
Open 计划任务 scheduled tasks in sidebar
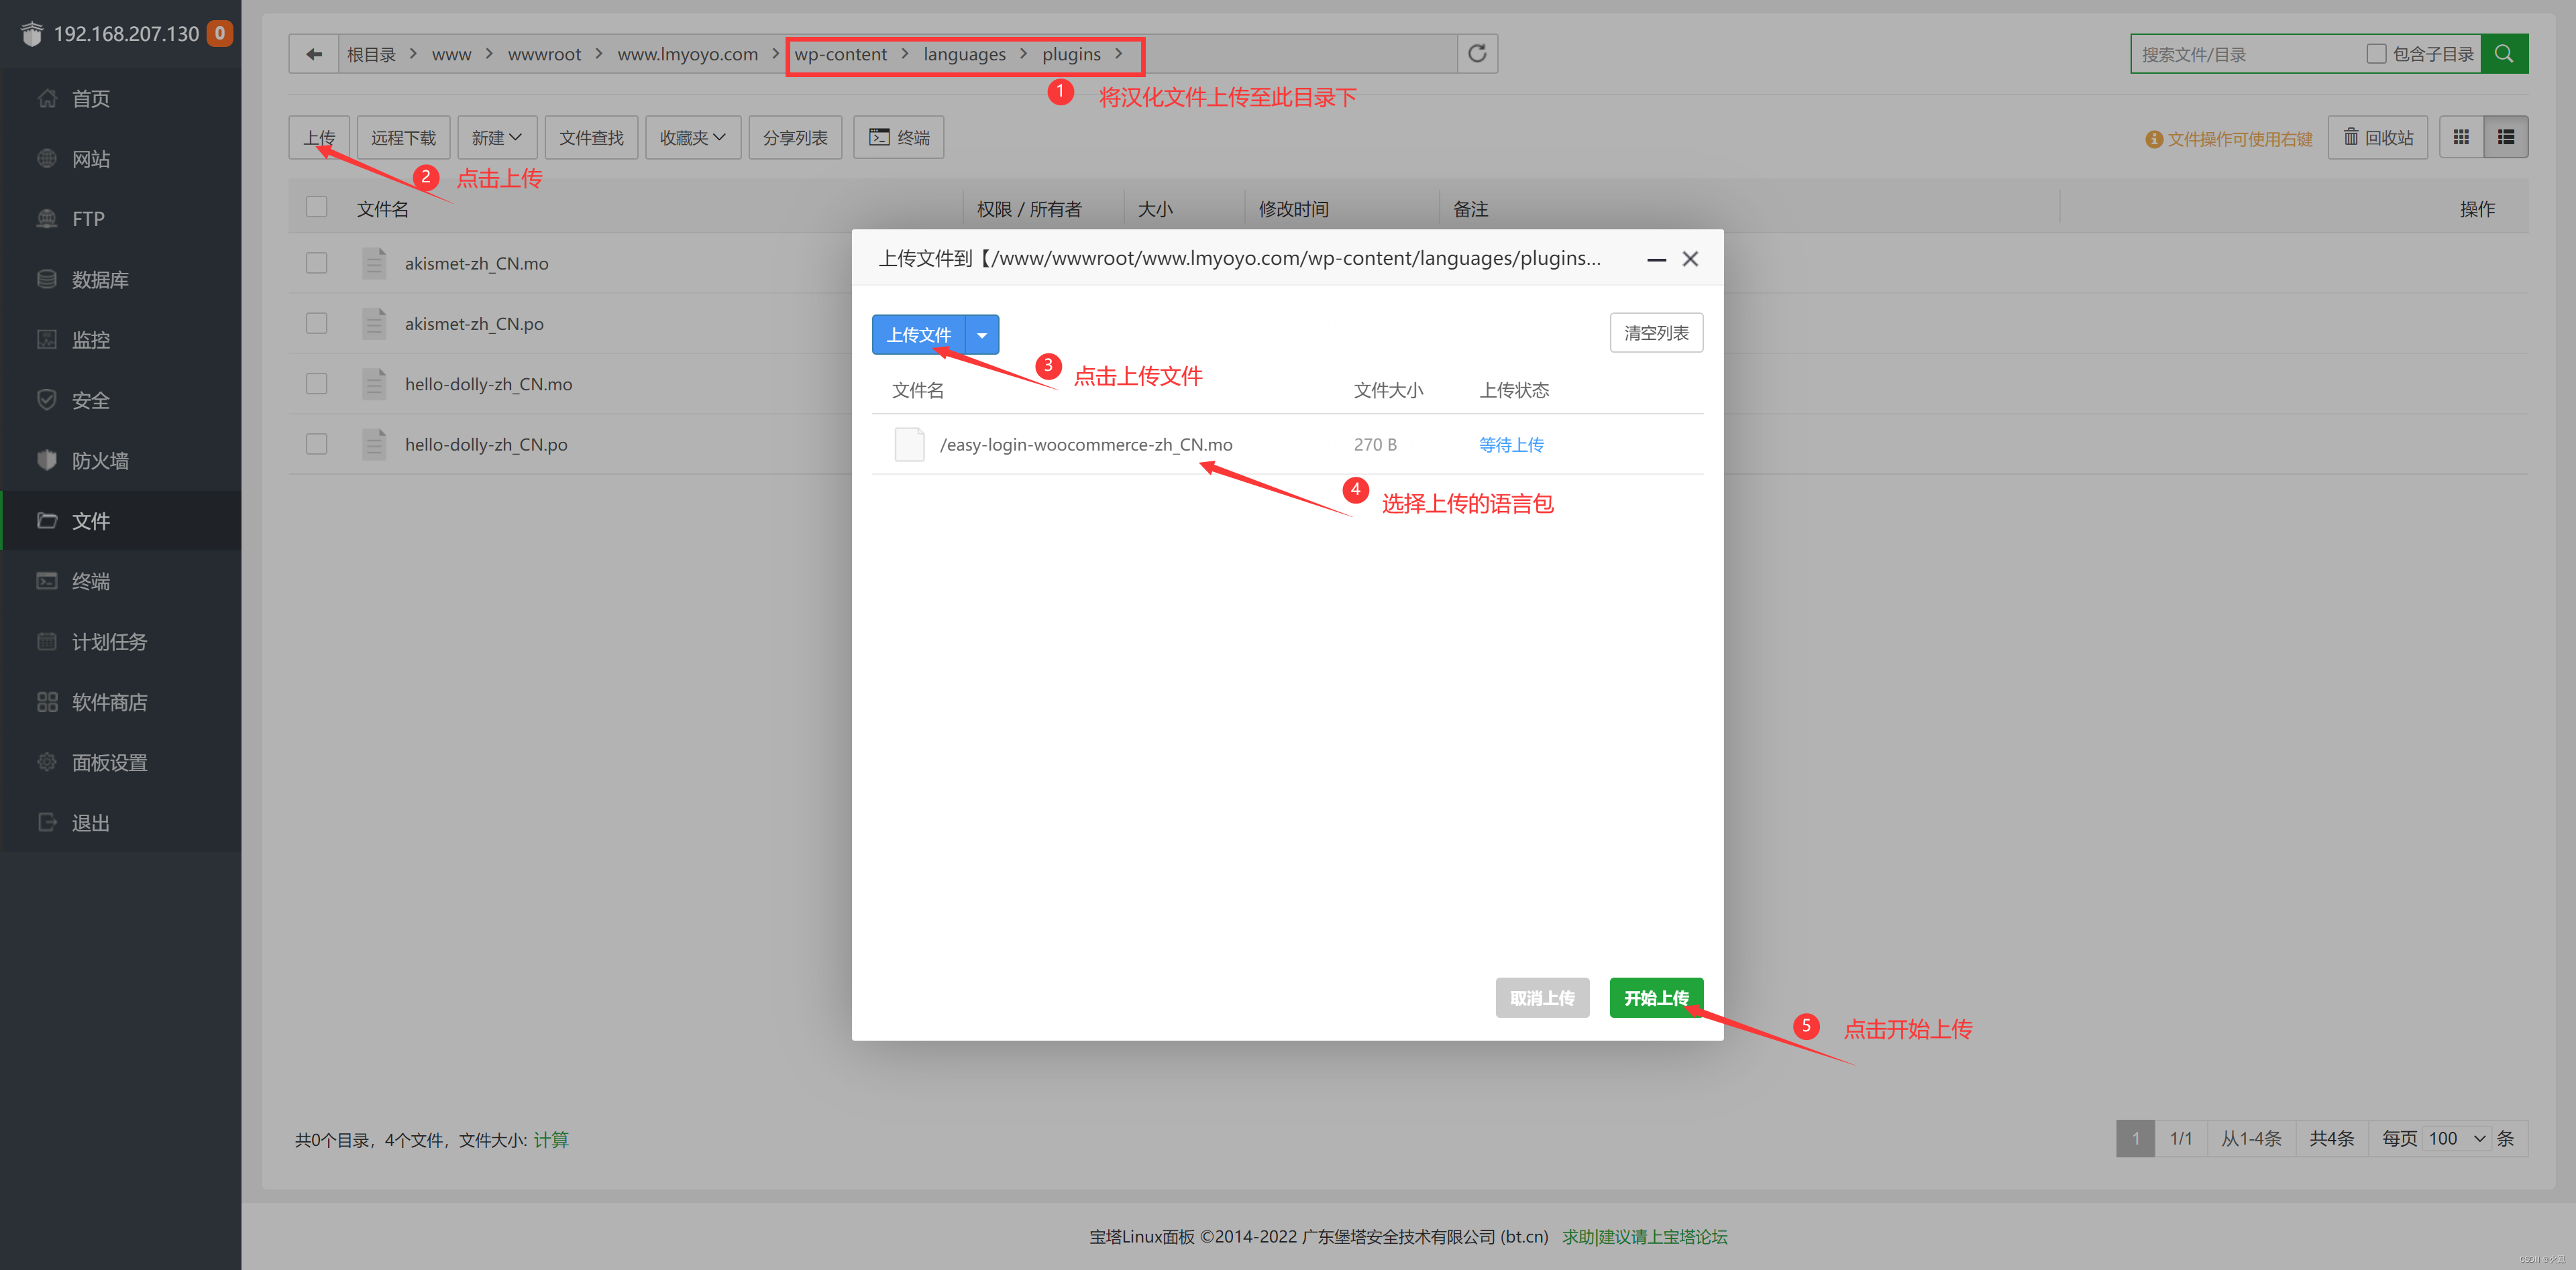pyautogui.click(x=121, y=642)
